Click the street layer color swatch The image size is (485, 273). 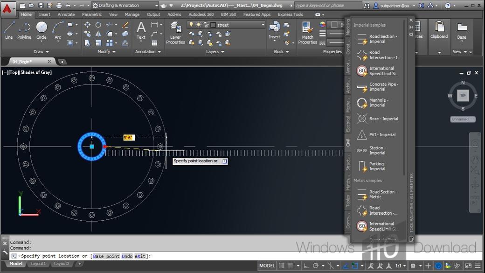[213, 25]
